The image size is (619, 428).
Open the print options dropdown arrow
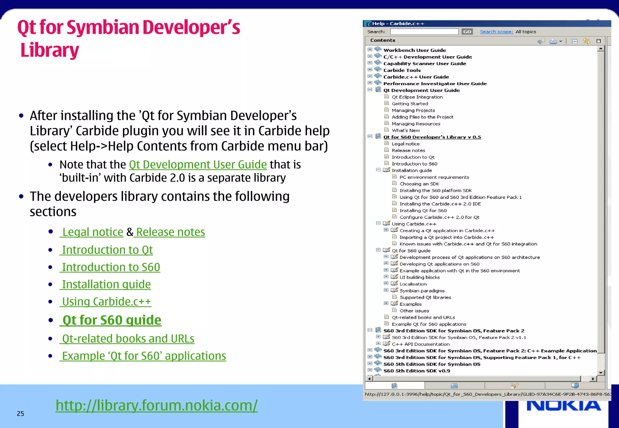[x=561, y=41]
